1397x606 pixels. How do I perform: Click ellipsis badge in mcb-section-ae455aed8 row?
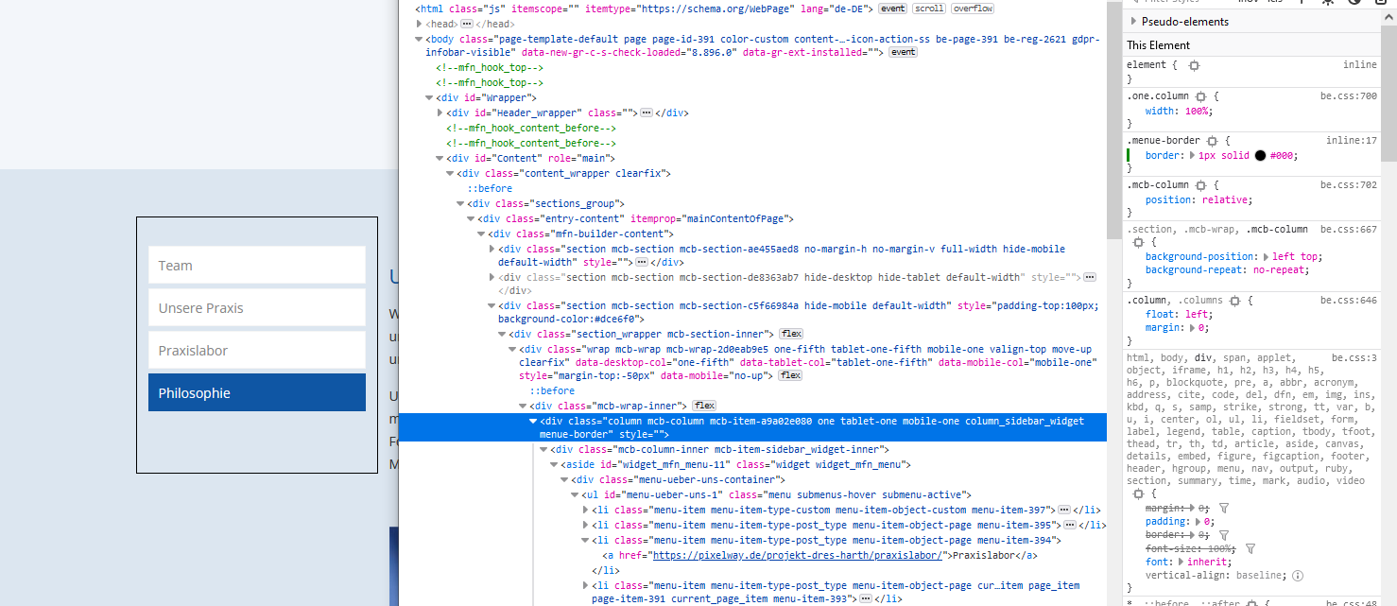[641, 262]
